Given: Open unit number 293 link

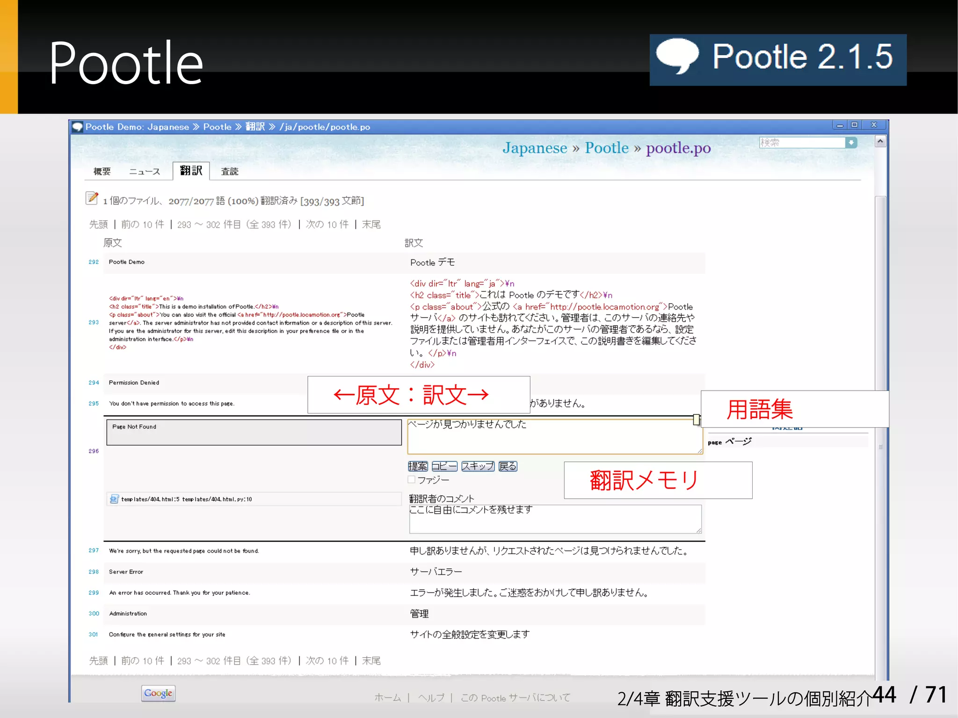Looking at the screenshot, I should tap(94, 322).
